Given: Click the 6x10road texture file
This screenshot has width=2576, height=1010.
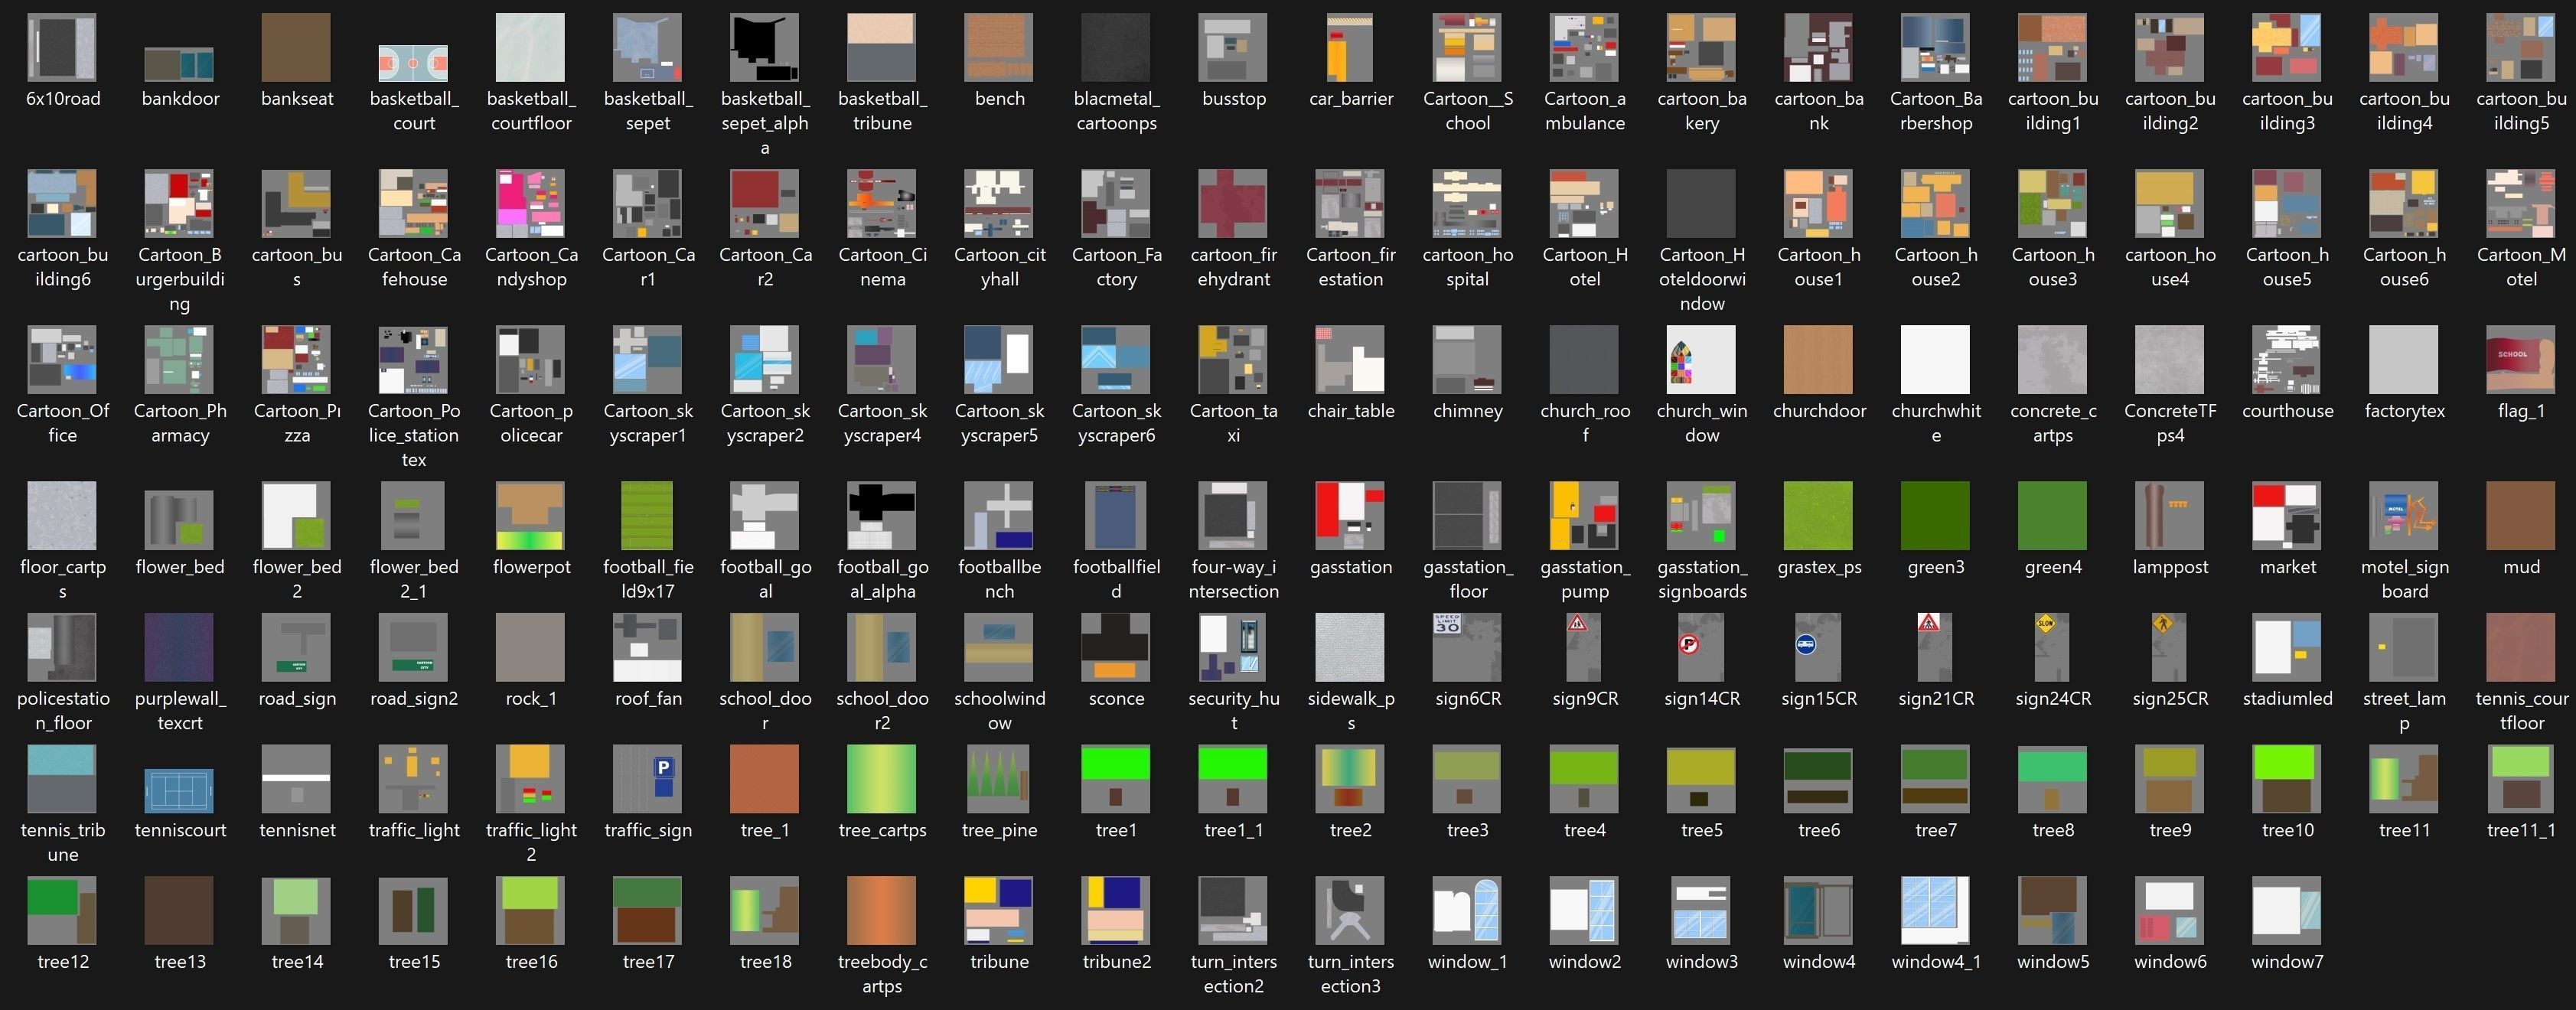Looking at the screenshot, I should (62, 47).
